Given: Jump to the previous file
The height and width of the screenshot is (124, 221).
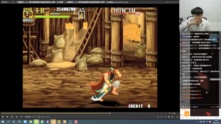Looking at the screenshot, I should click(x=12, y=117).
